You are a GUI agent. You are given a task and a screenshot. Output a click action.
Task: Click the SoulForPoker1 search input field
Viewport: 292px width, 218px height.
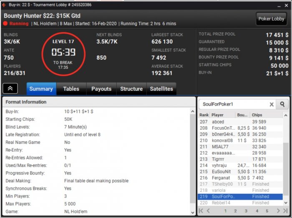point(233,105)
